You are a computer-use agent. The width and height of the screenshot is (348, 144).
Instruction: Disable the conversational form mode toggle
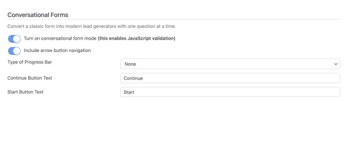click(14, 39)
